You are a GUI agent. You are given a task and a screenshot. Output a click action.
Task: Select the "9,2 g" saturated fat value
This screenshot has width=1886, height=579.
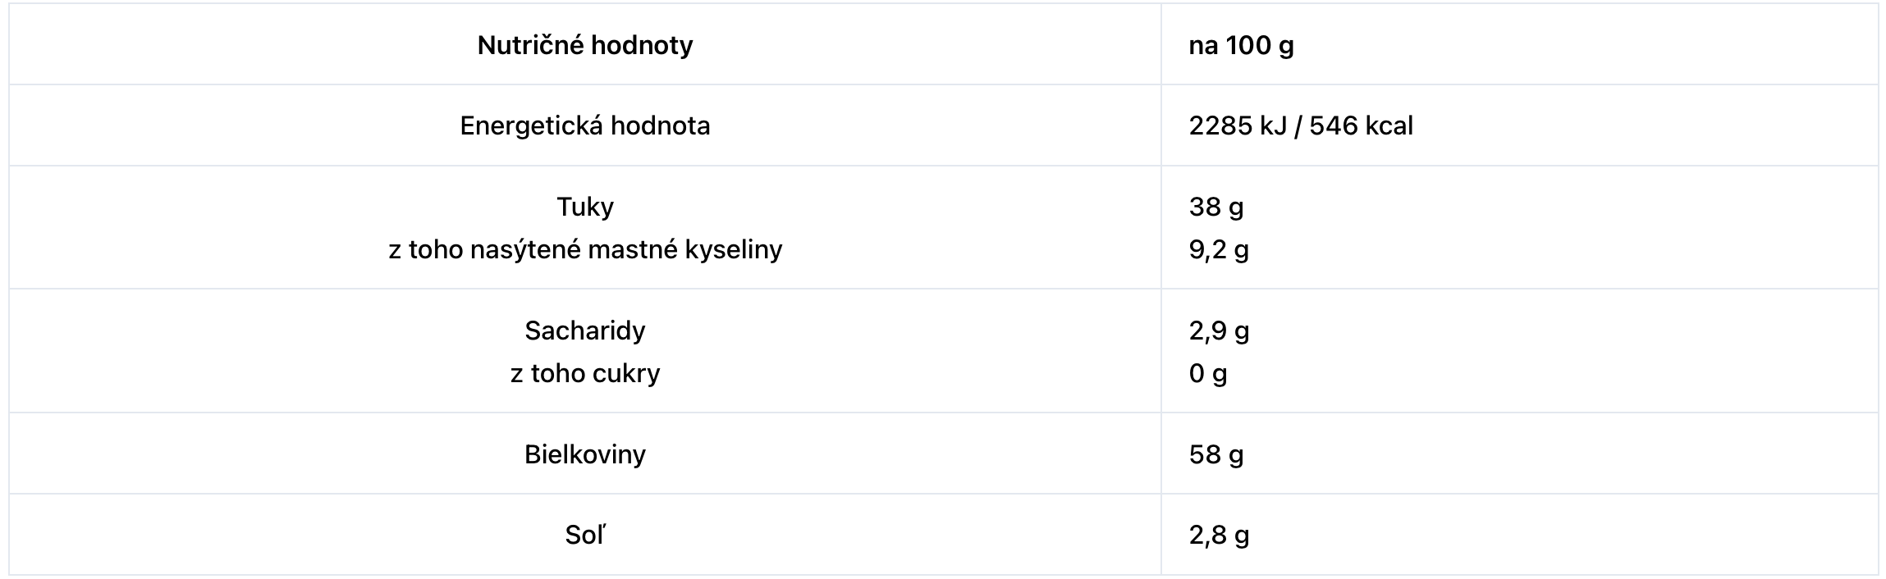coord(1219,249)
